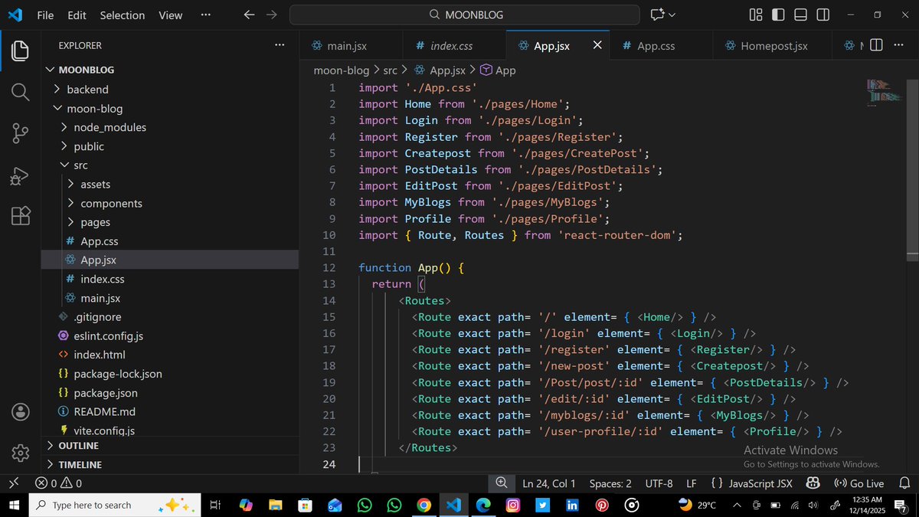This screenshot has height=517, width=919.
Task: Click UTF-8 encoding in status bar
Action: pyautogui.click(x=659, y=483)
